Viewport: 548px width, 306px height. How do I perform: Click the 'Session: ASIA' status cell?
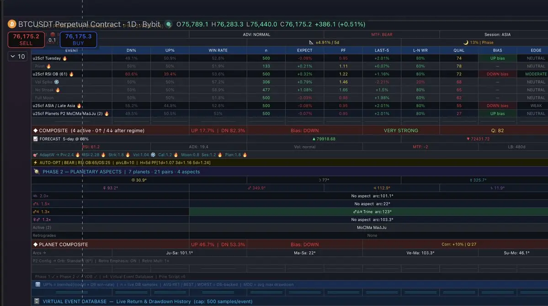point(497,35)
